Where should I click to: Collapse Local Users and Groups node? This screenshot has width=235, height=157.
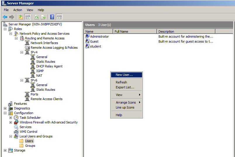pos(11,136)
